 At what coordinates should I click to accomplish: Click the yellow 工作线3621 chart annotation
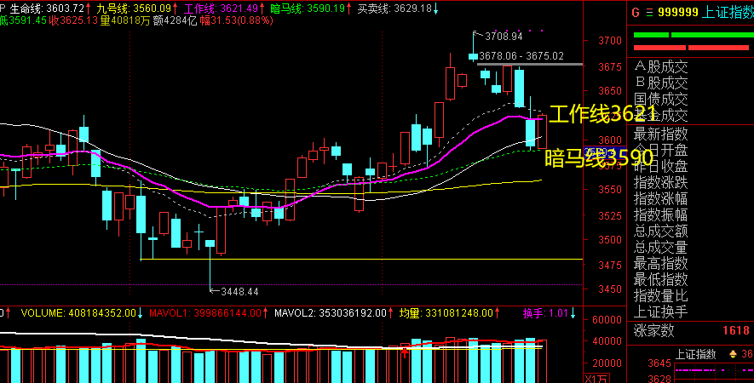coord(602,114)
